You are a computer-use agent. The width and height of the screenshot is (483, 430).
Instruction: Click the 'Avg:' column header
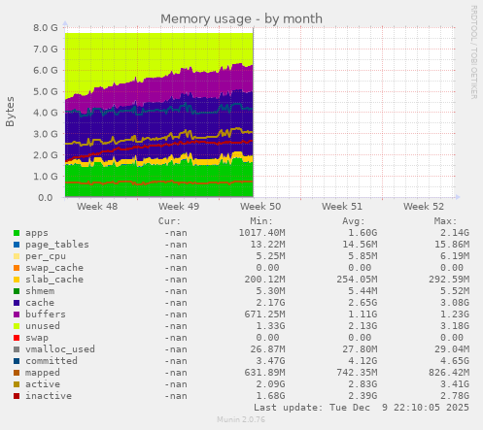click(x=354, y=221)
